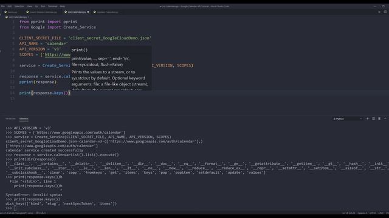
Task: Open the File menu
Action: (3, 6)
